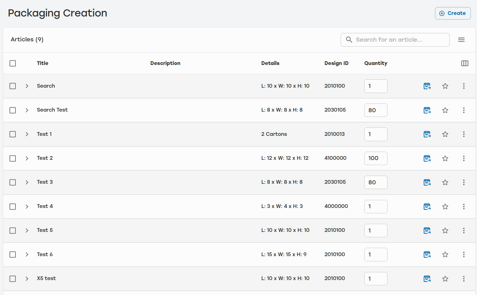The image size is (477, 295).
Task: Select the Search Test row checkbox
Action: (x=13, y=110)
